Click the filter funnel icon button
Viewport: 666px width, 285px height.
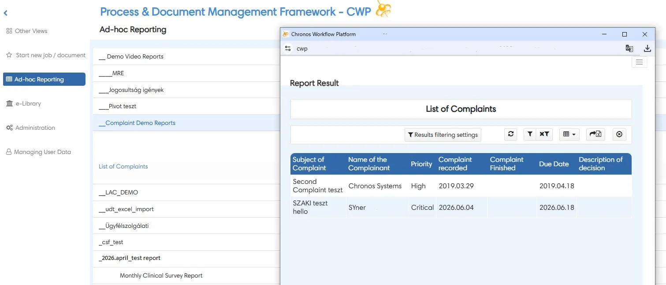point(530,134)
